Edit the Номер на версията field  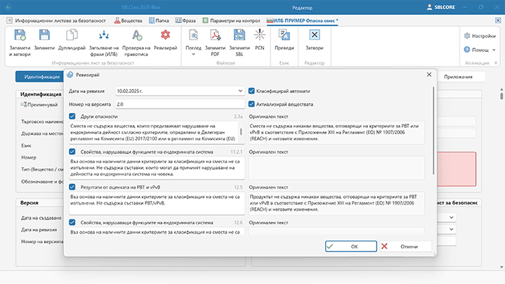pyautogui.click(x=180, y=104)
